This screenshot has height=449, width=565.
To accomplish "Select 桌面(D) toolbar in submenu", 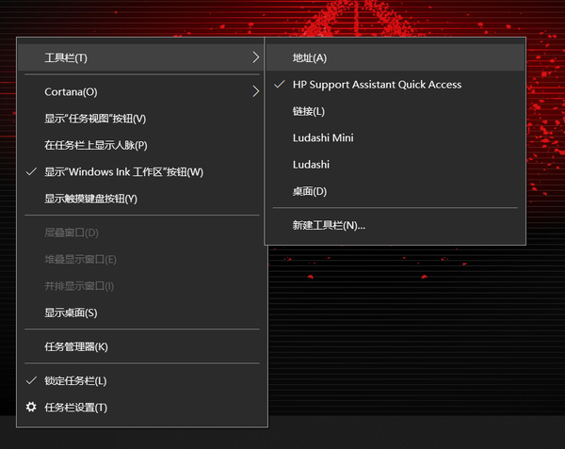I will pyautogui.click(x=310, y=191).
